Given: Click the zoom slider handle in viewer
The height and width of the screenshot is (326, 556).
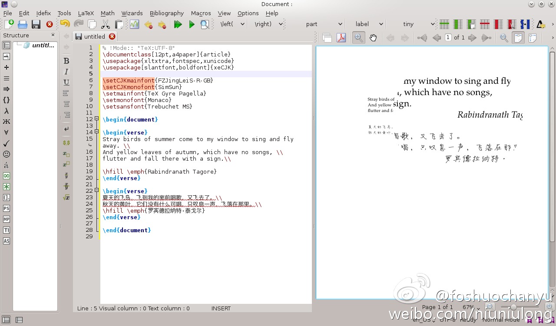Looking at the screenshot, I should point(514,307).
